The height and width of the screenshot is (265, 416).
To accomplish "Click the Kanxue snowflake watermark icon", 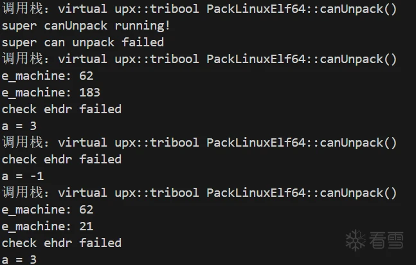I will [356, 241].
